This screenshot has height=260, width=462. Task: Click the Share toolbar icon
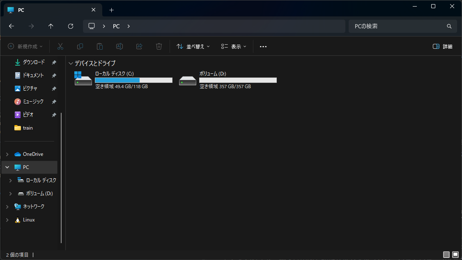pyautogui.click(x=139, y=46)
